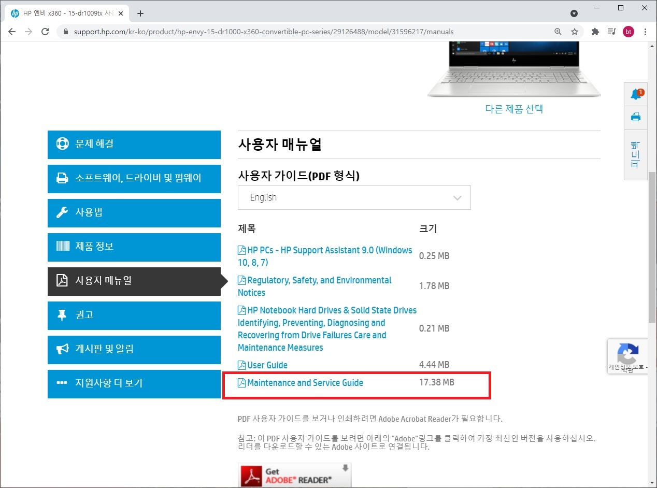Close the HP 엔비 x360 tab

tap(120, 13)
